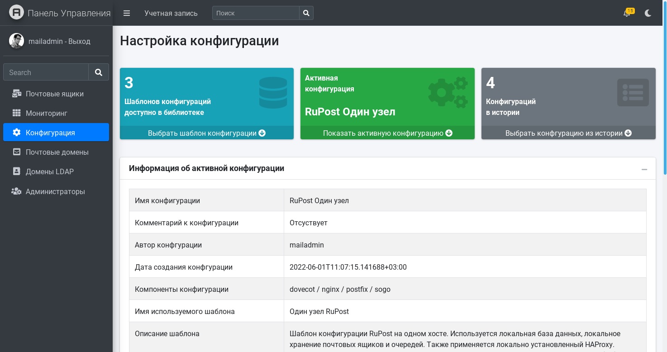Click the top bar search magnifier button

[306, 13]
